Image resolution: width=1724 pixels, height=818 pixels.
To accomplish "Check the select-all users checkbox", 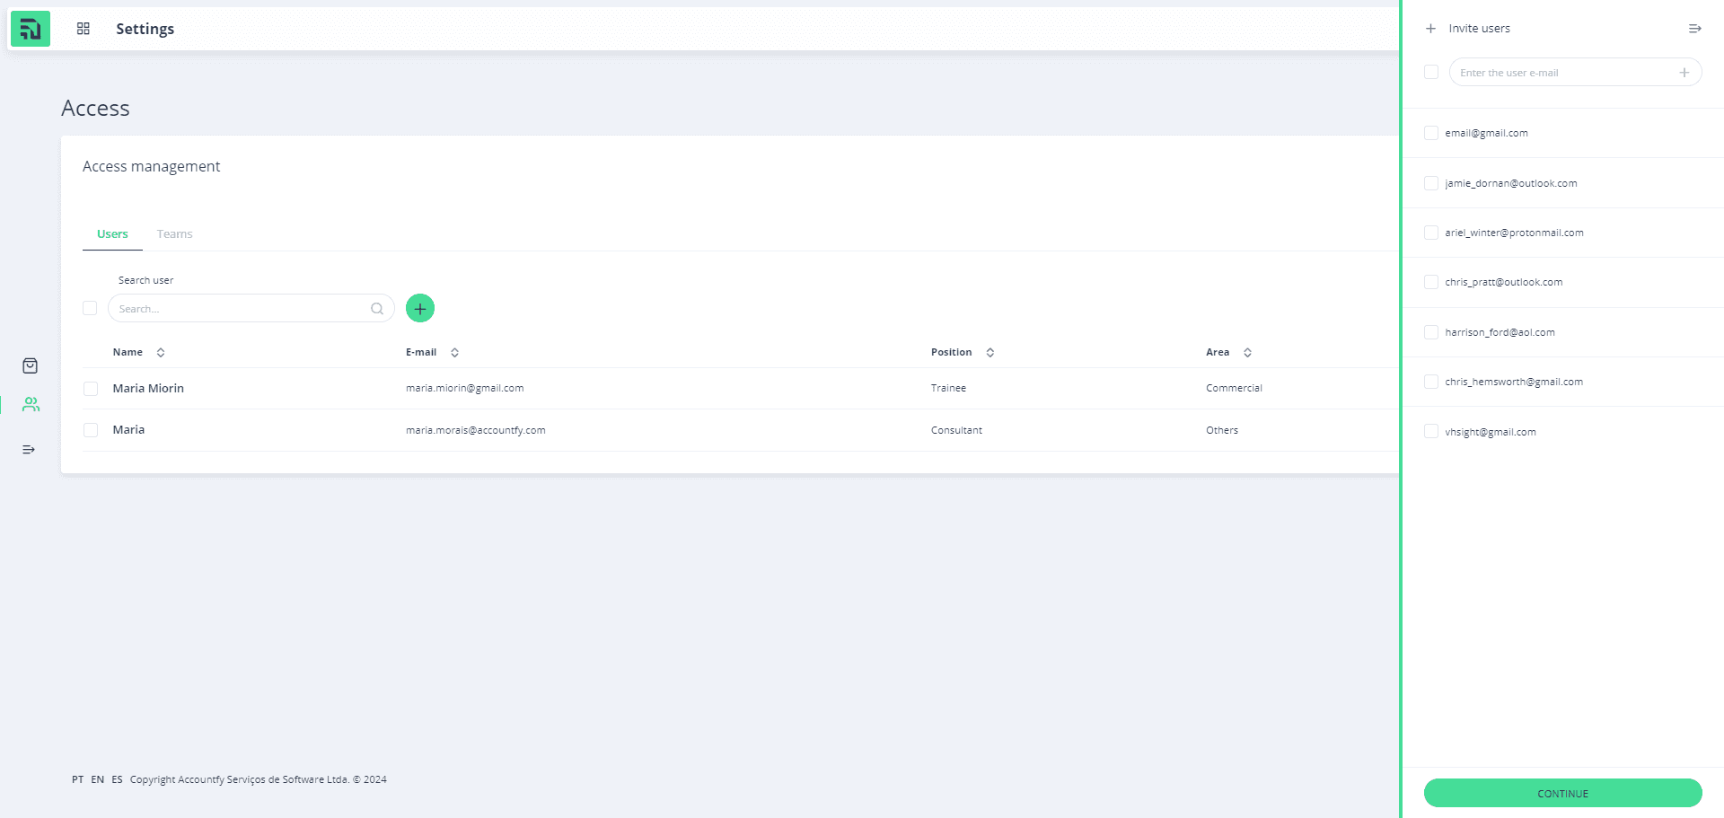I will (90, 308).
